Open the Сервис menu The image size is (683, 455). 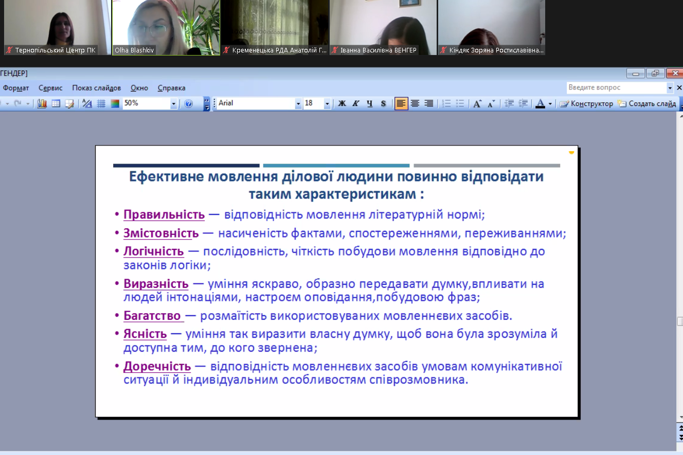point(50,88)
